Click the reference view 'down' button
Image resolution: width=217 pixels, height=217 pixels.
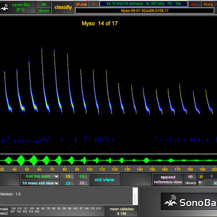(x=190, y=183)
